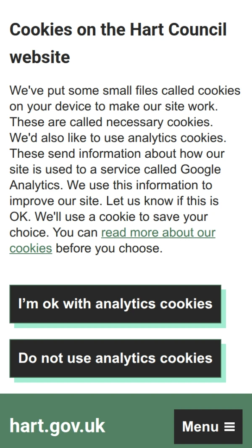Accept analytics cookies with the ok button
This screenshot has width=252, height=448.
click(x=115, y=304)
